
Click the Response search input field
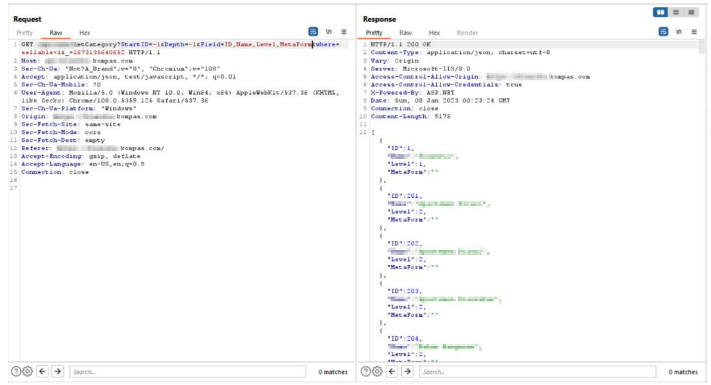pyautogui.click(x=537, y=372)
